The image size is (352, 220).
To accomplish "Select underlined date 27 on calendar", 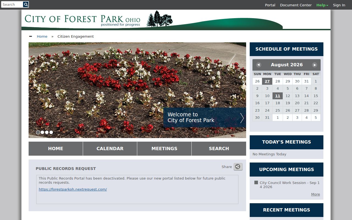I will click(x=267, y=81).
